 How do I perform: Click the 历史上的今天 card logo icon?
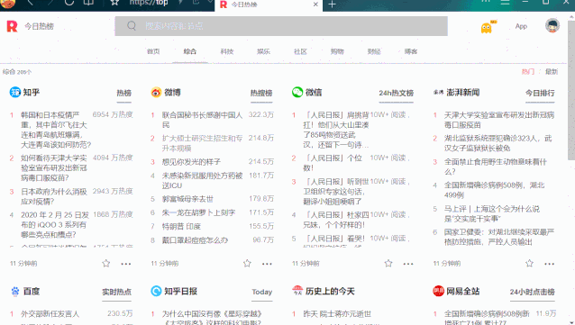(x=297, y=292)
